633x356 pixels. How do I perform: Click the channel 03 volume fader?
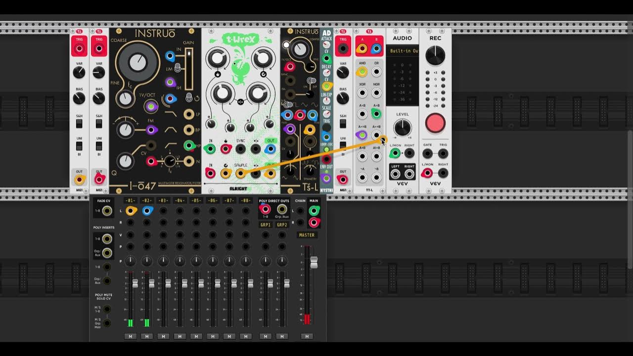pos(168,283)
